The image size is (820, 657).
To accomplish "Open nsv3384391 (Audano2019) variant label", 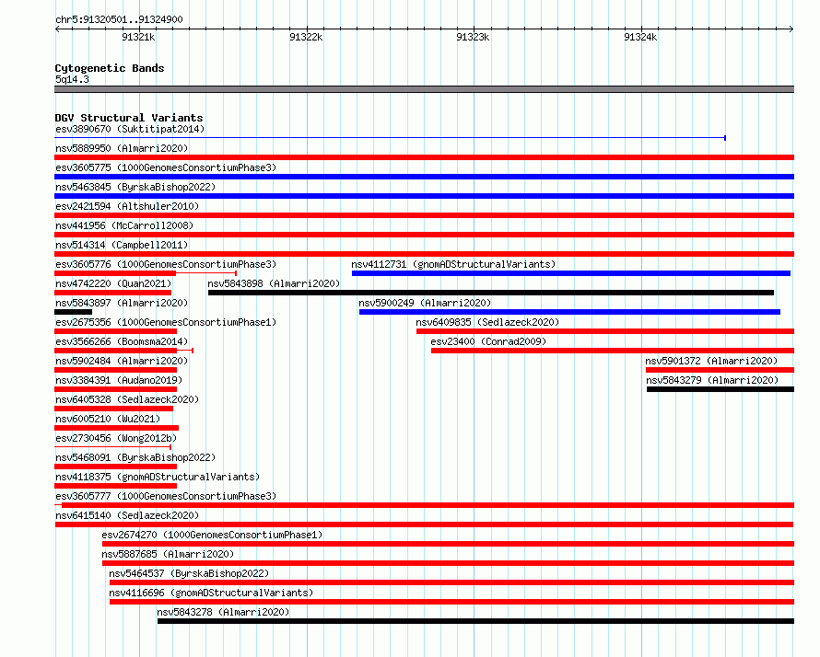I will [119, 380].
